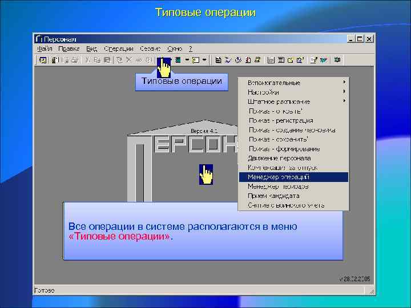Click the grey table-grid toolbar icon
Image resolution: width=411 pixels, height=308 pixels.
[x=271, y=60]
